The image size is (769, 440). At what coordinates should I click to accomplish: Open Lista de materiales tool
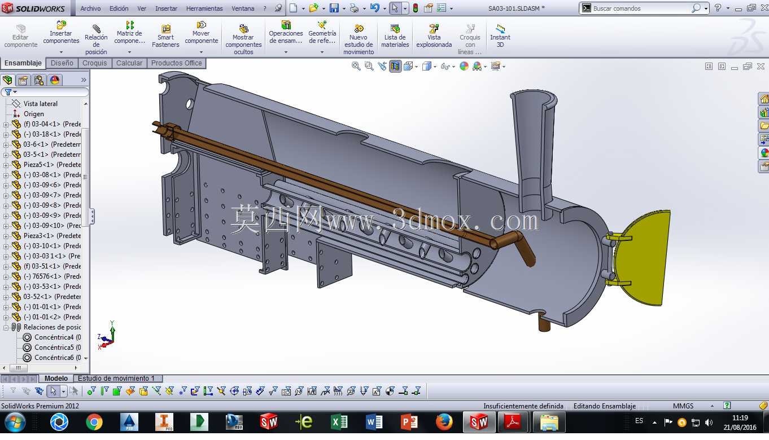point(395,37)
